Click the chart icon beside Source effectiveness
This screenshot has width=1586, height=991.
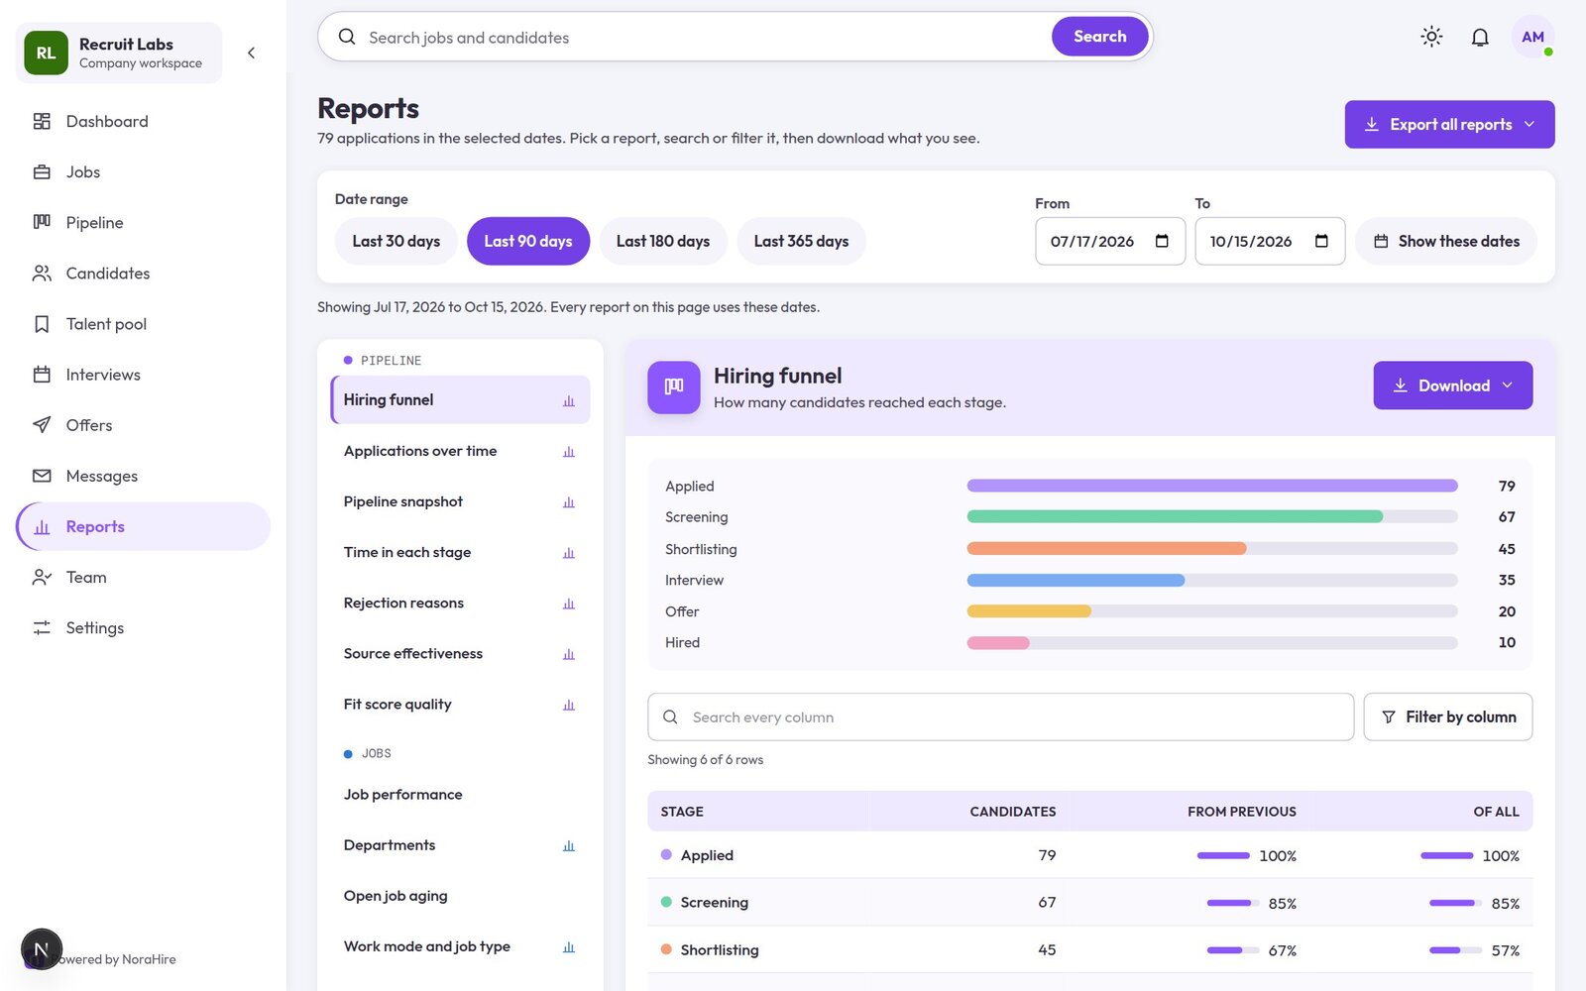[x=569, y=654]
